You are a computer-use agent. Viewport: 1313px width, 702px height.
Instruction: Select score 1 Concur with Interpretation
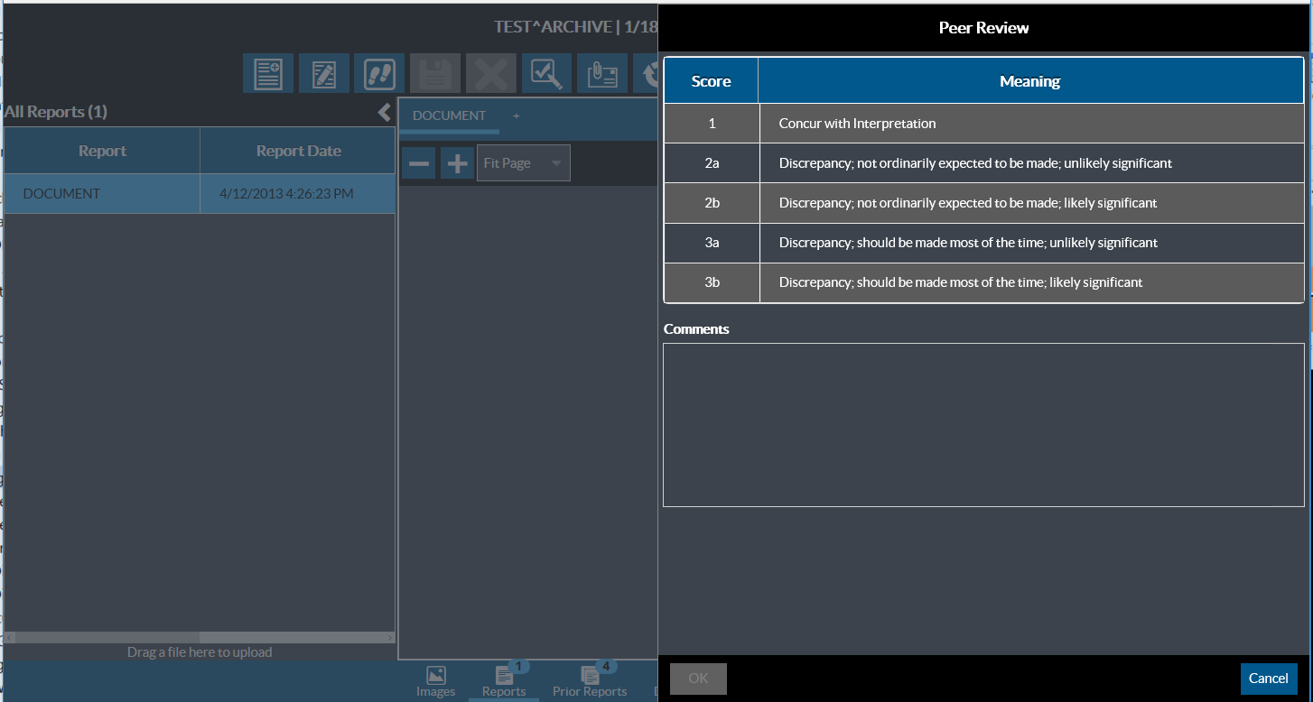click(x=983, y=124)
